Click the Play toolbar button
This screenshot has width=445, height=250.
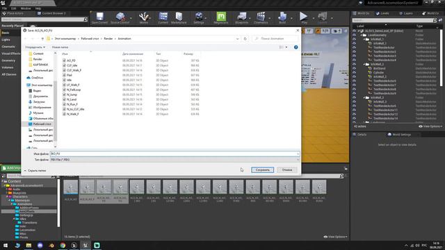coord(304,17)
